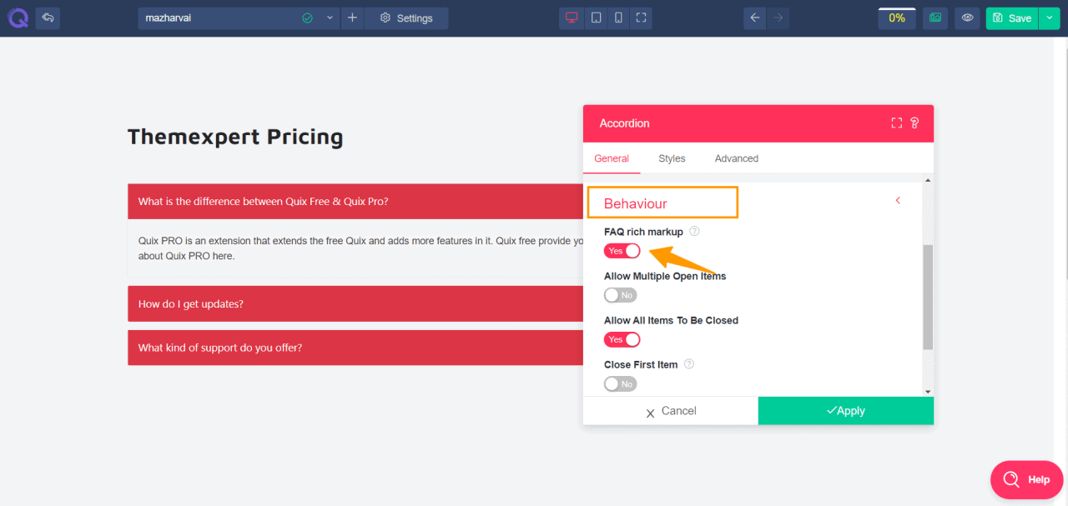Screen dimensions: 1068x506
Task: Collapse the Quix Free & Quix Pro question
Action: pyautogui.click(x=355, y=202)
